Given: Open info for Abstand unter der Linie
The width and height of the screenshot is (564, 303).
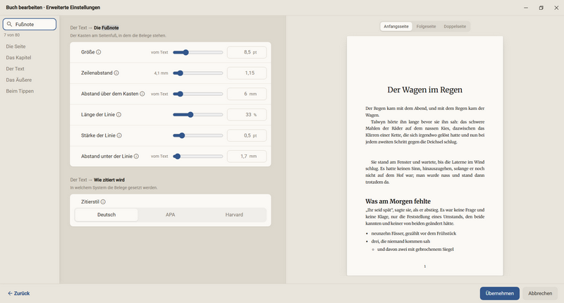Looking at the screenshot, I should click(x=136, y=156).
